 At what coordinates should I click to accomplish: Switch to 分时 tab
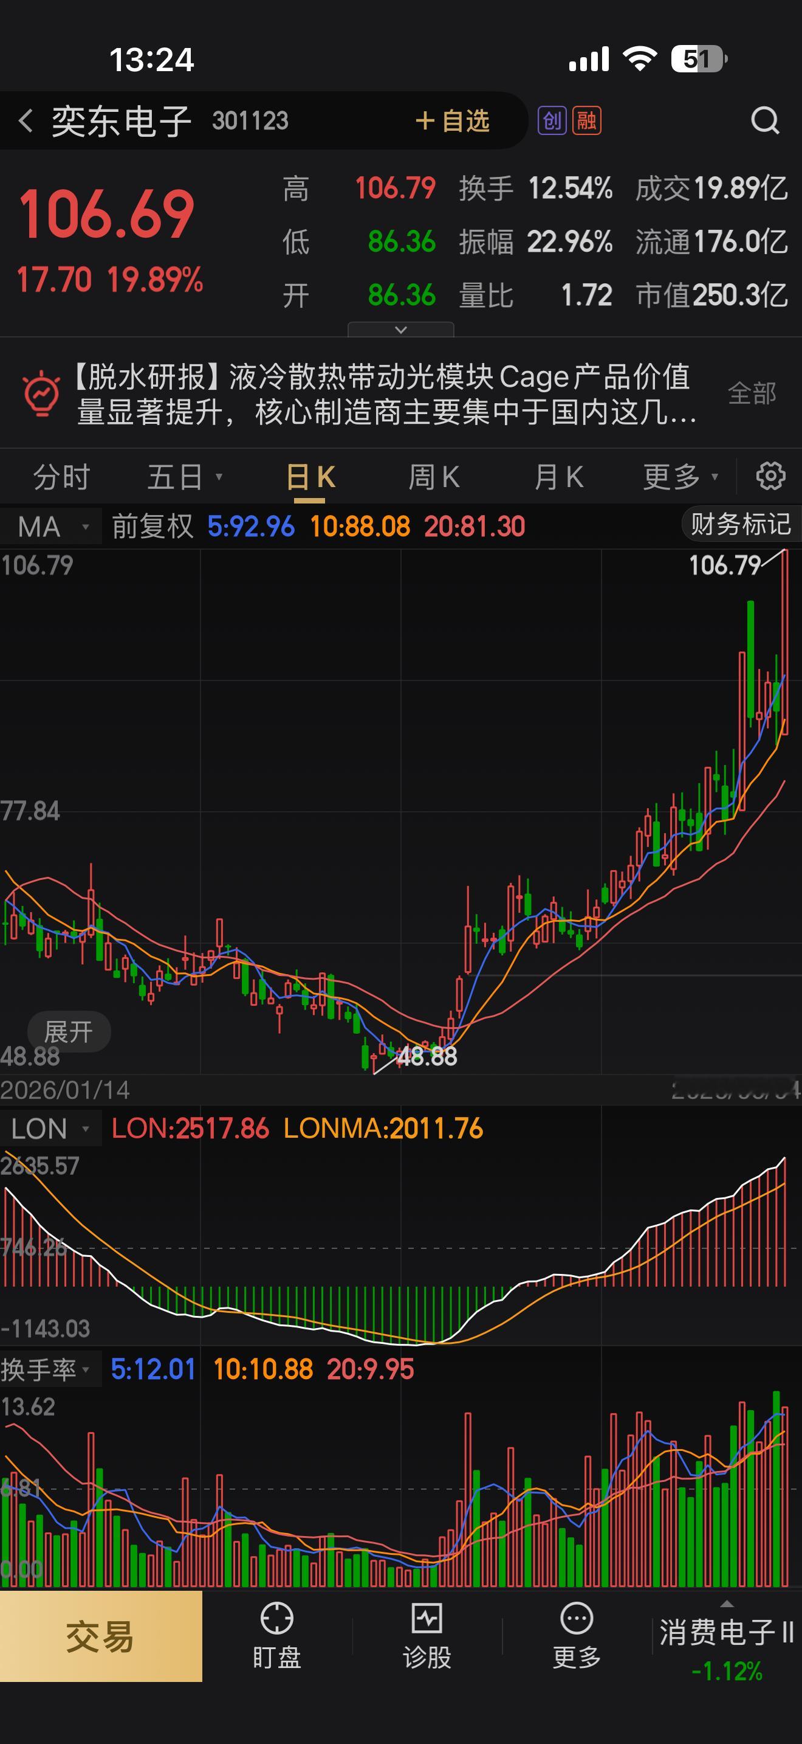point(61,477)
